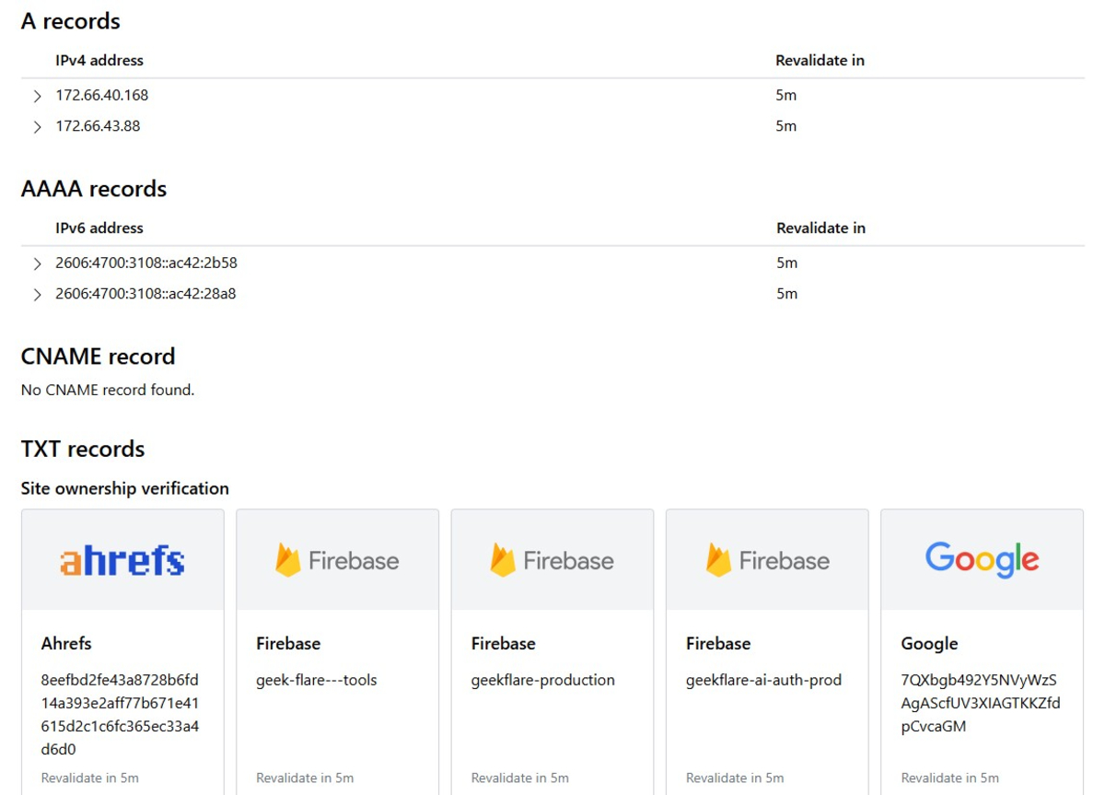This screenshot has width=1105, height=795.
Task: Select IPv6 address ending in 2b58
Action: 146,263
